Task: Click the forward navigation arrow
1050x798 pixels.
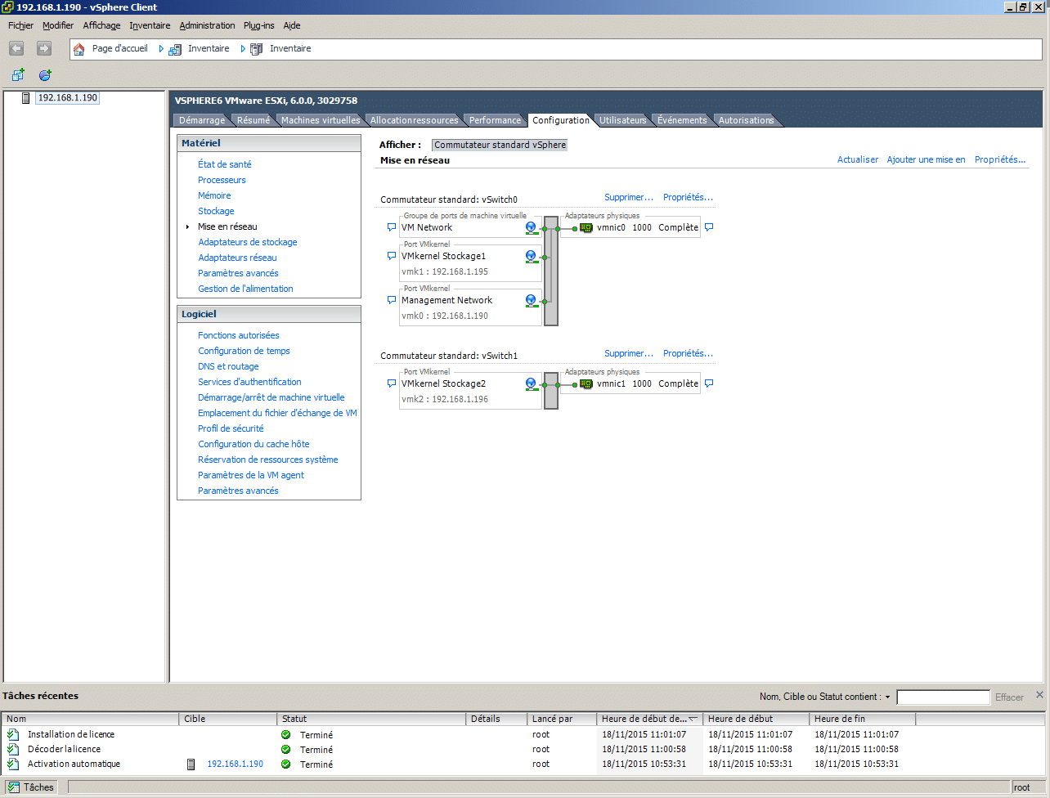Action: (x=44, y=49)
